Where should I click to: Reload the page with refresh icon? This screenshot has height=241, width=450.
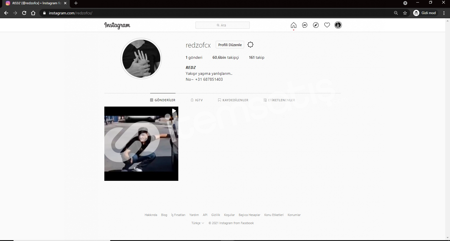coord(24,13)
